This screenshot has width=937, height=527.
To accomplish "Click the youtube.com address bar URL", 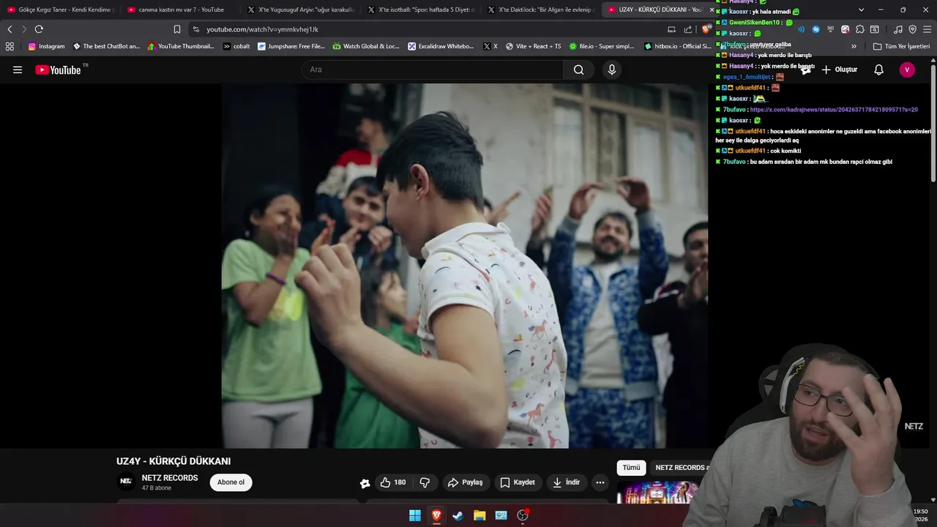I will [262, 29].
